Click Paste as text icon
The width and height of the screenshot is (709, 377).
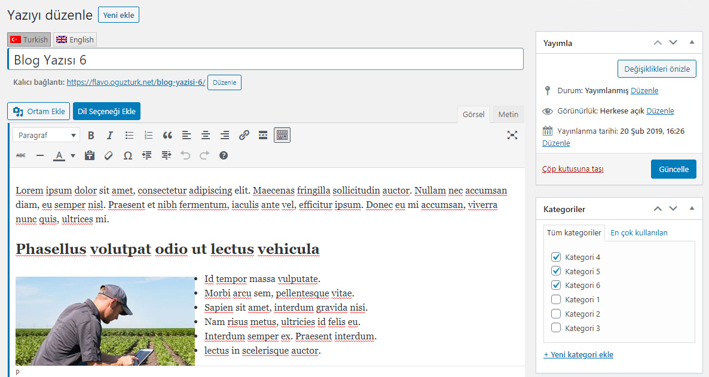(90, 155)
